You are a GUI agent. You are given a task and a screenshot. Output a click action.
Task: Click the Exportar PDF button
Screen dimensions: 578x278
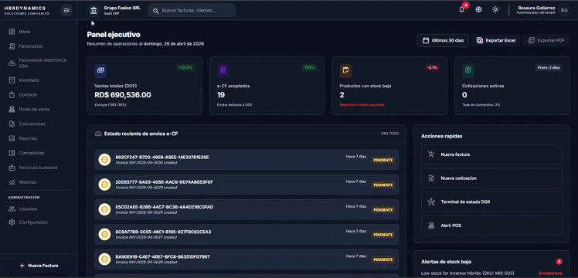(x=546, y=40)
